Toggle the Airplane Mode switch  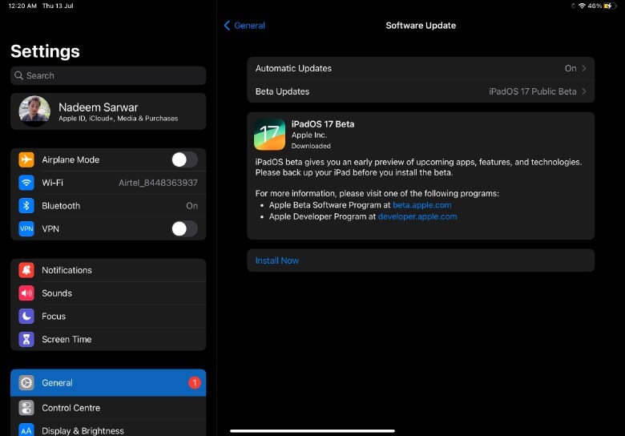click(x=184, y=159)
